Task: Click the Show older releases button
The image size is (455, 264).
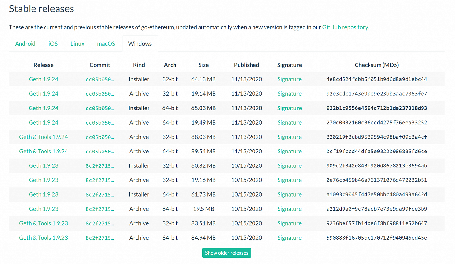Action: point(227,253)
